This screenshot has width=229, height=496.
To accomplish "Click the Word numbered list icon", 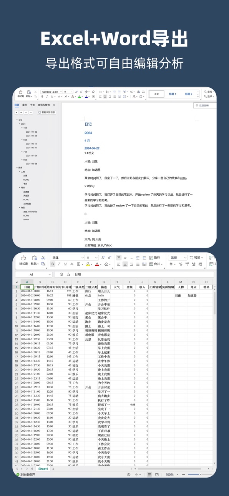I will tap(107, 92).
